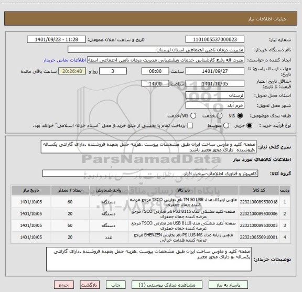
Task: Click item code 2232100089530005
Action: pyautogui.click(x=258, y=225)
